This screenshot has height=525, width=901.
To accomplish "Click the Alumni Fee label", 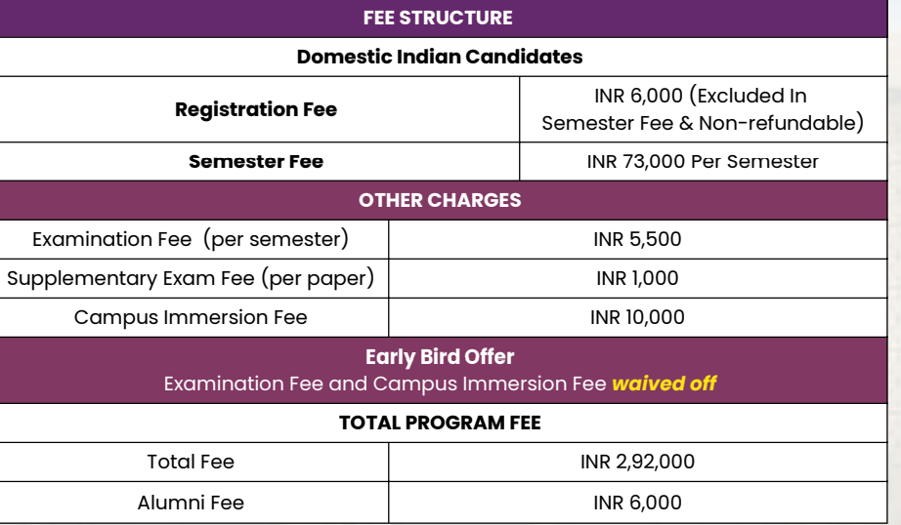I will (x=191, y=503).
